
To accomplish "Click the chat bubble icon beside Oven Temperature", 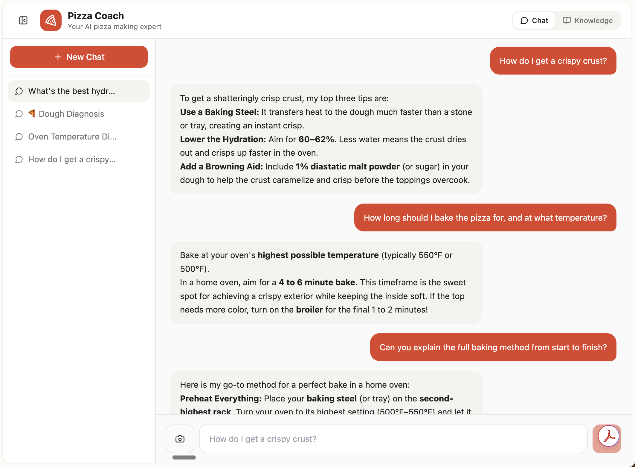I will 19,137.
